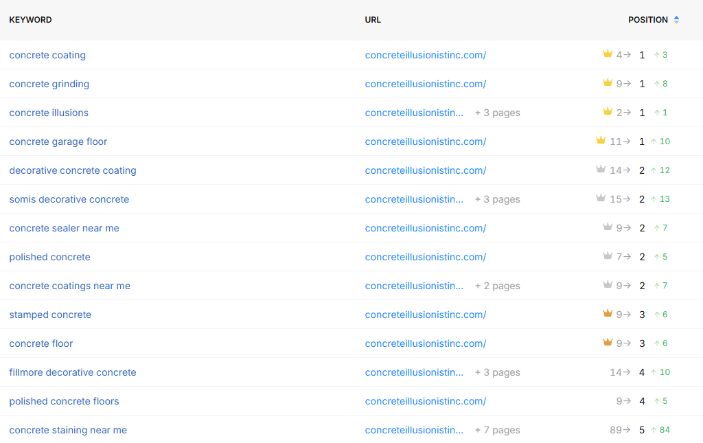Screen dimensions: 703x443
Task: Open the concrete coating keyword
Action: point(47,55)
